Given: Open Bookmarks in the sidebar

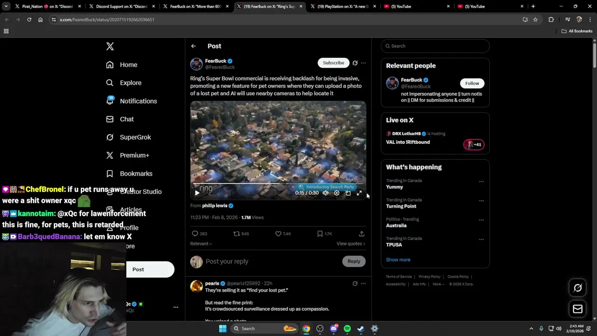Looking at the screenshot, I should pyautogui.click(x=129, y=174).
